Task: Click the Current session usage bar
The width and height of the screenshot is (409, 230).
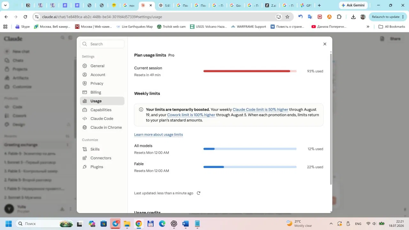Action: pyautogui.click(x=250, y=71)
